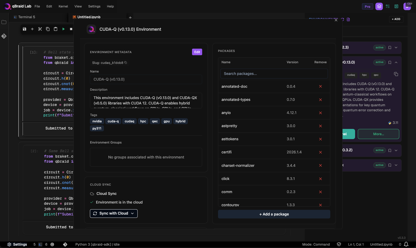This screenshot has width=416, height=248.
Task: Remove the click package
Action: tap(320, 179)
